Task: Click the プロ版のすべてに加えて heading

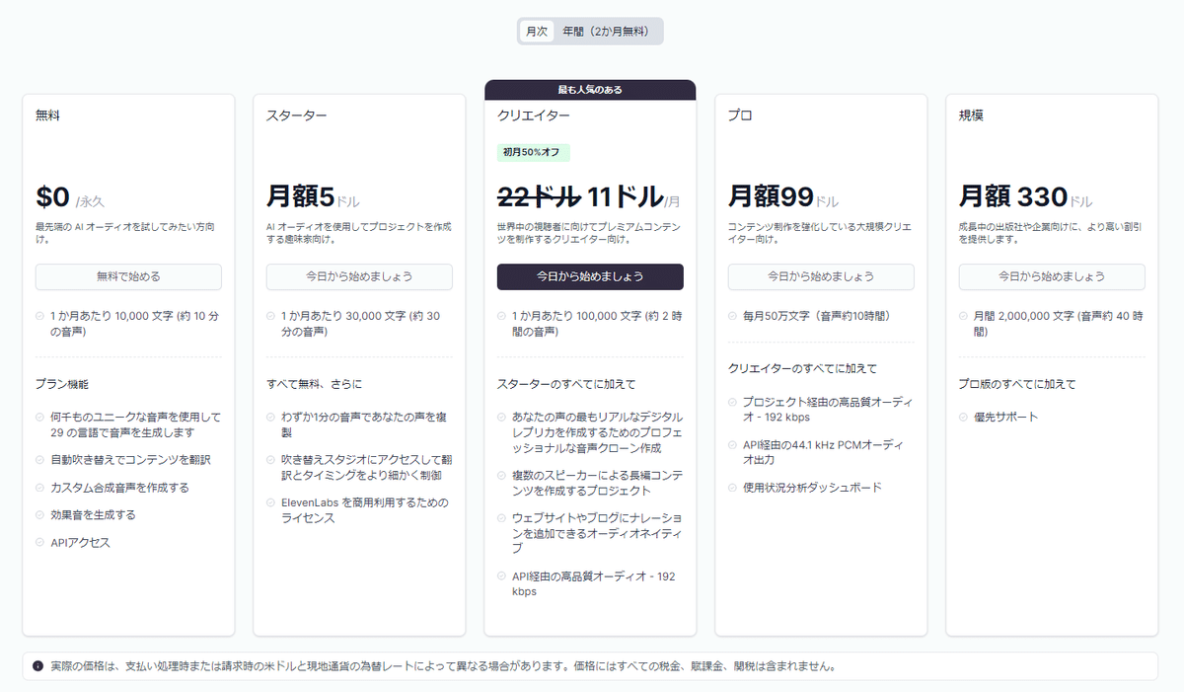Action: [x=1017, y=384]
